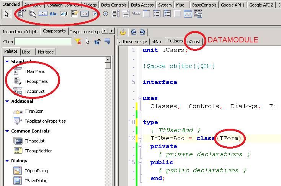Viewport: 281px width, 186px height.
Task: Choose the TLabel 'Abc' component icon
Action: pos(53,14)
